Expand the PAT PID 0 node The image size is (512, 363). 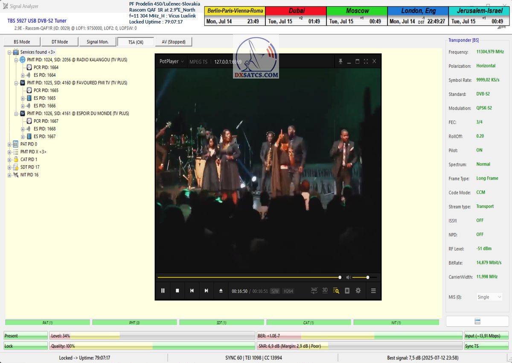9,144
